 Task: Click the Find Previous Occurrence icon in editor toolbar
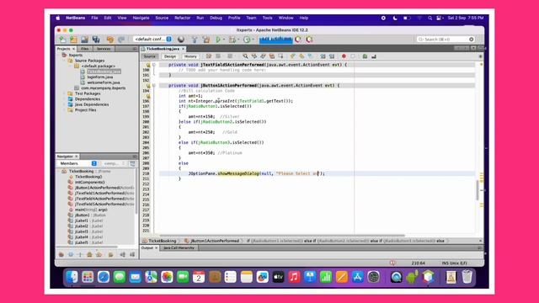point(254,56)
